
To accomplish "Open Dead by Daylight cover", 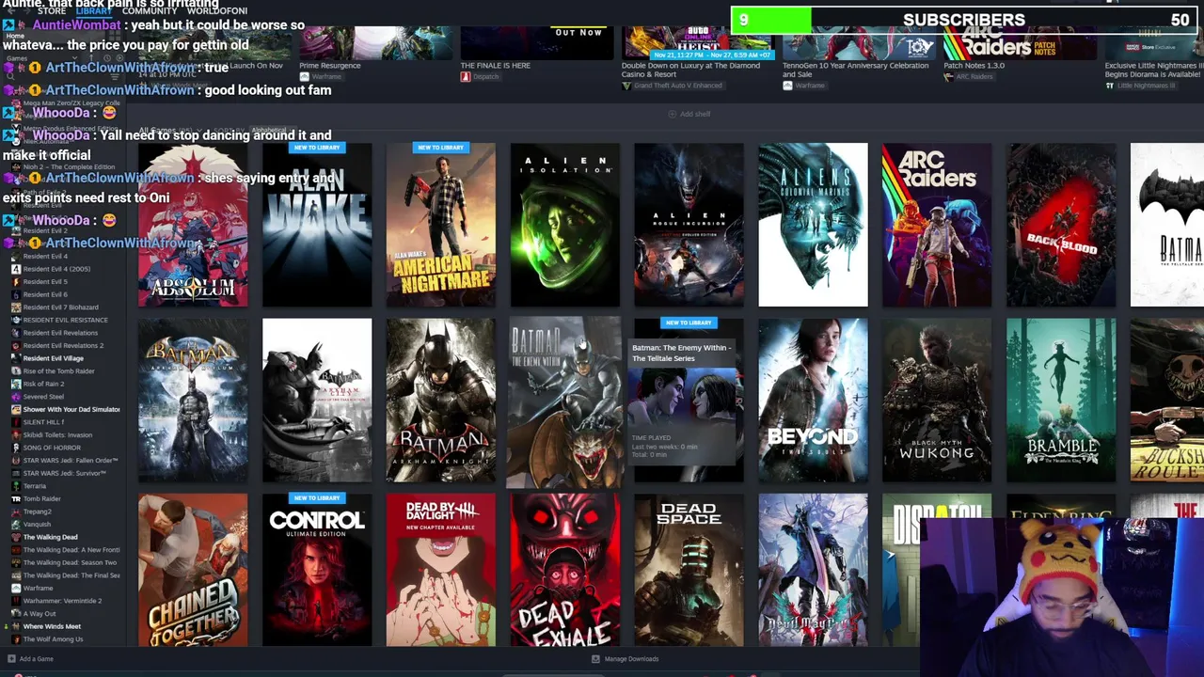I will tap(440, 570).
